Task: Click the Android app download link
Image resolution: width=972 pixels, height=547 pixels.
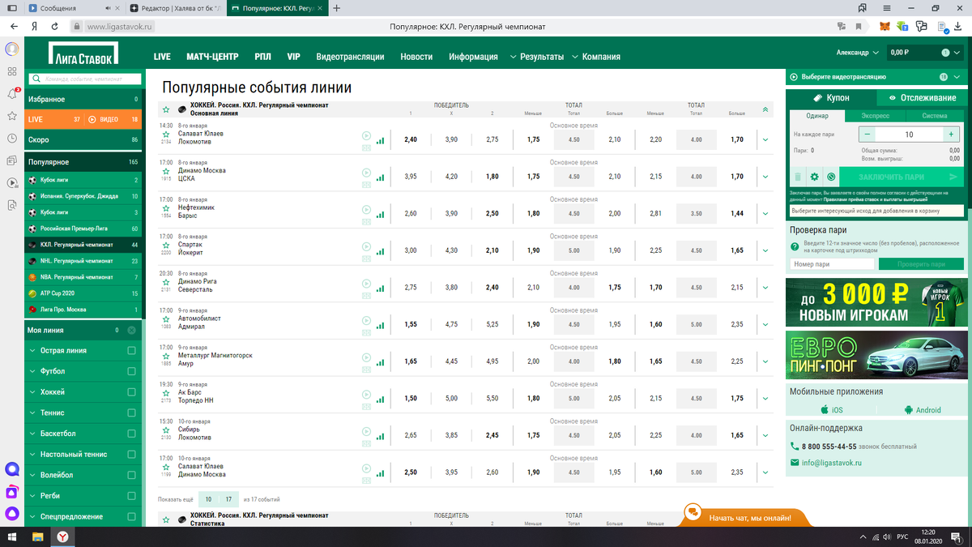Action: [922, 410]
